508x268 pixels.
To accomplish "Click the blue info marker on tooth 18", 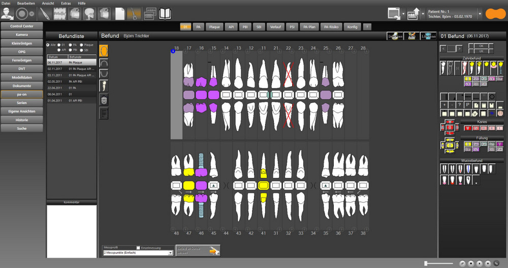I will 173,51.
